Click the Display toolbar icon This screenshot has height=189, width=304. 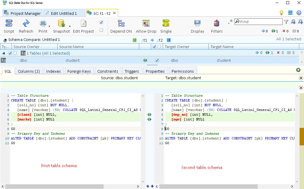coord(197,26)
